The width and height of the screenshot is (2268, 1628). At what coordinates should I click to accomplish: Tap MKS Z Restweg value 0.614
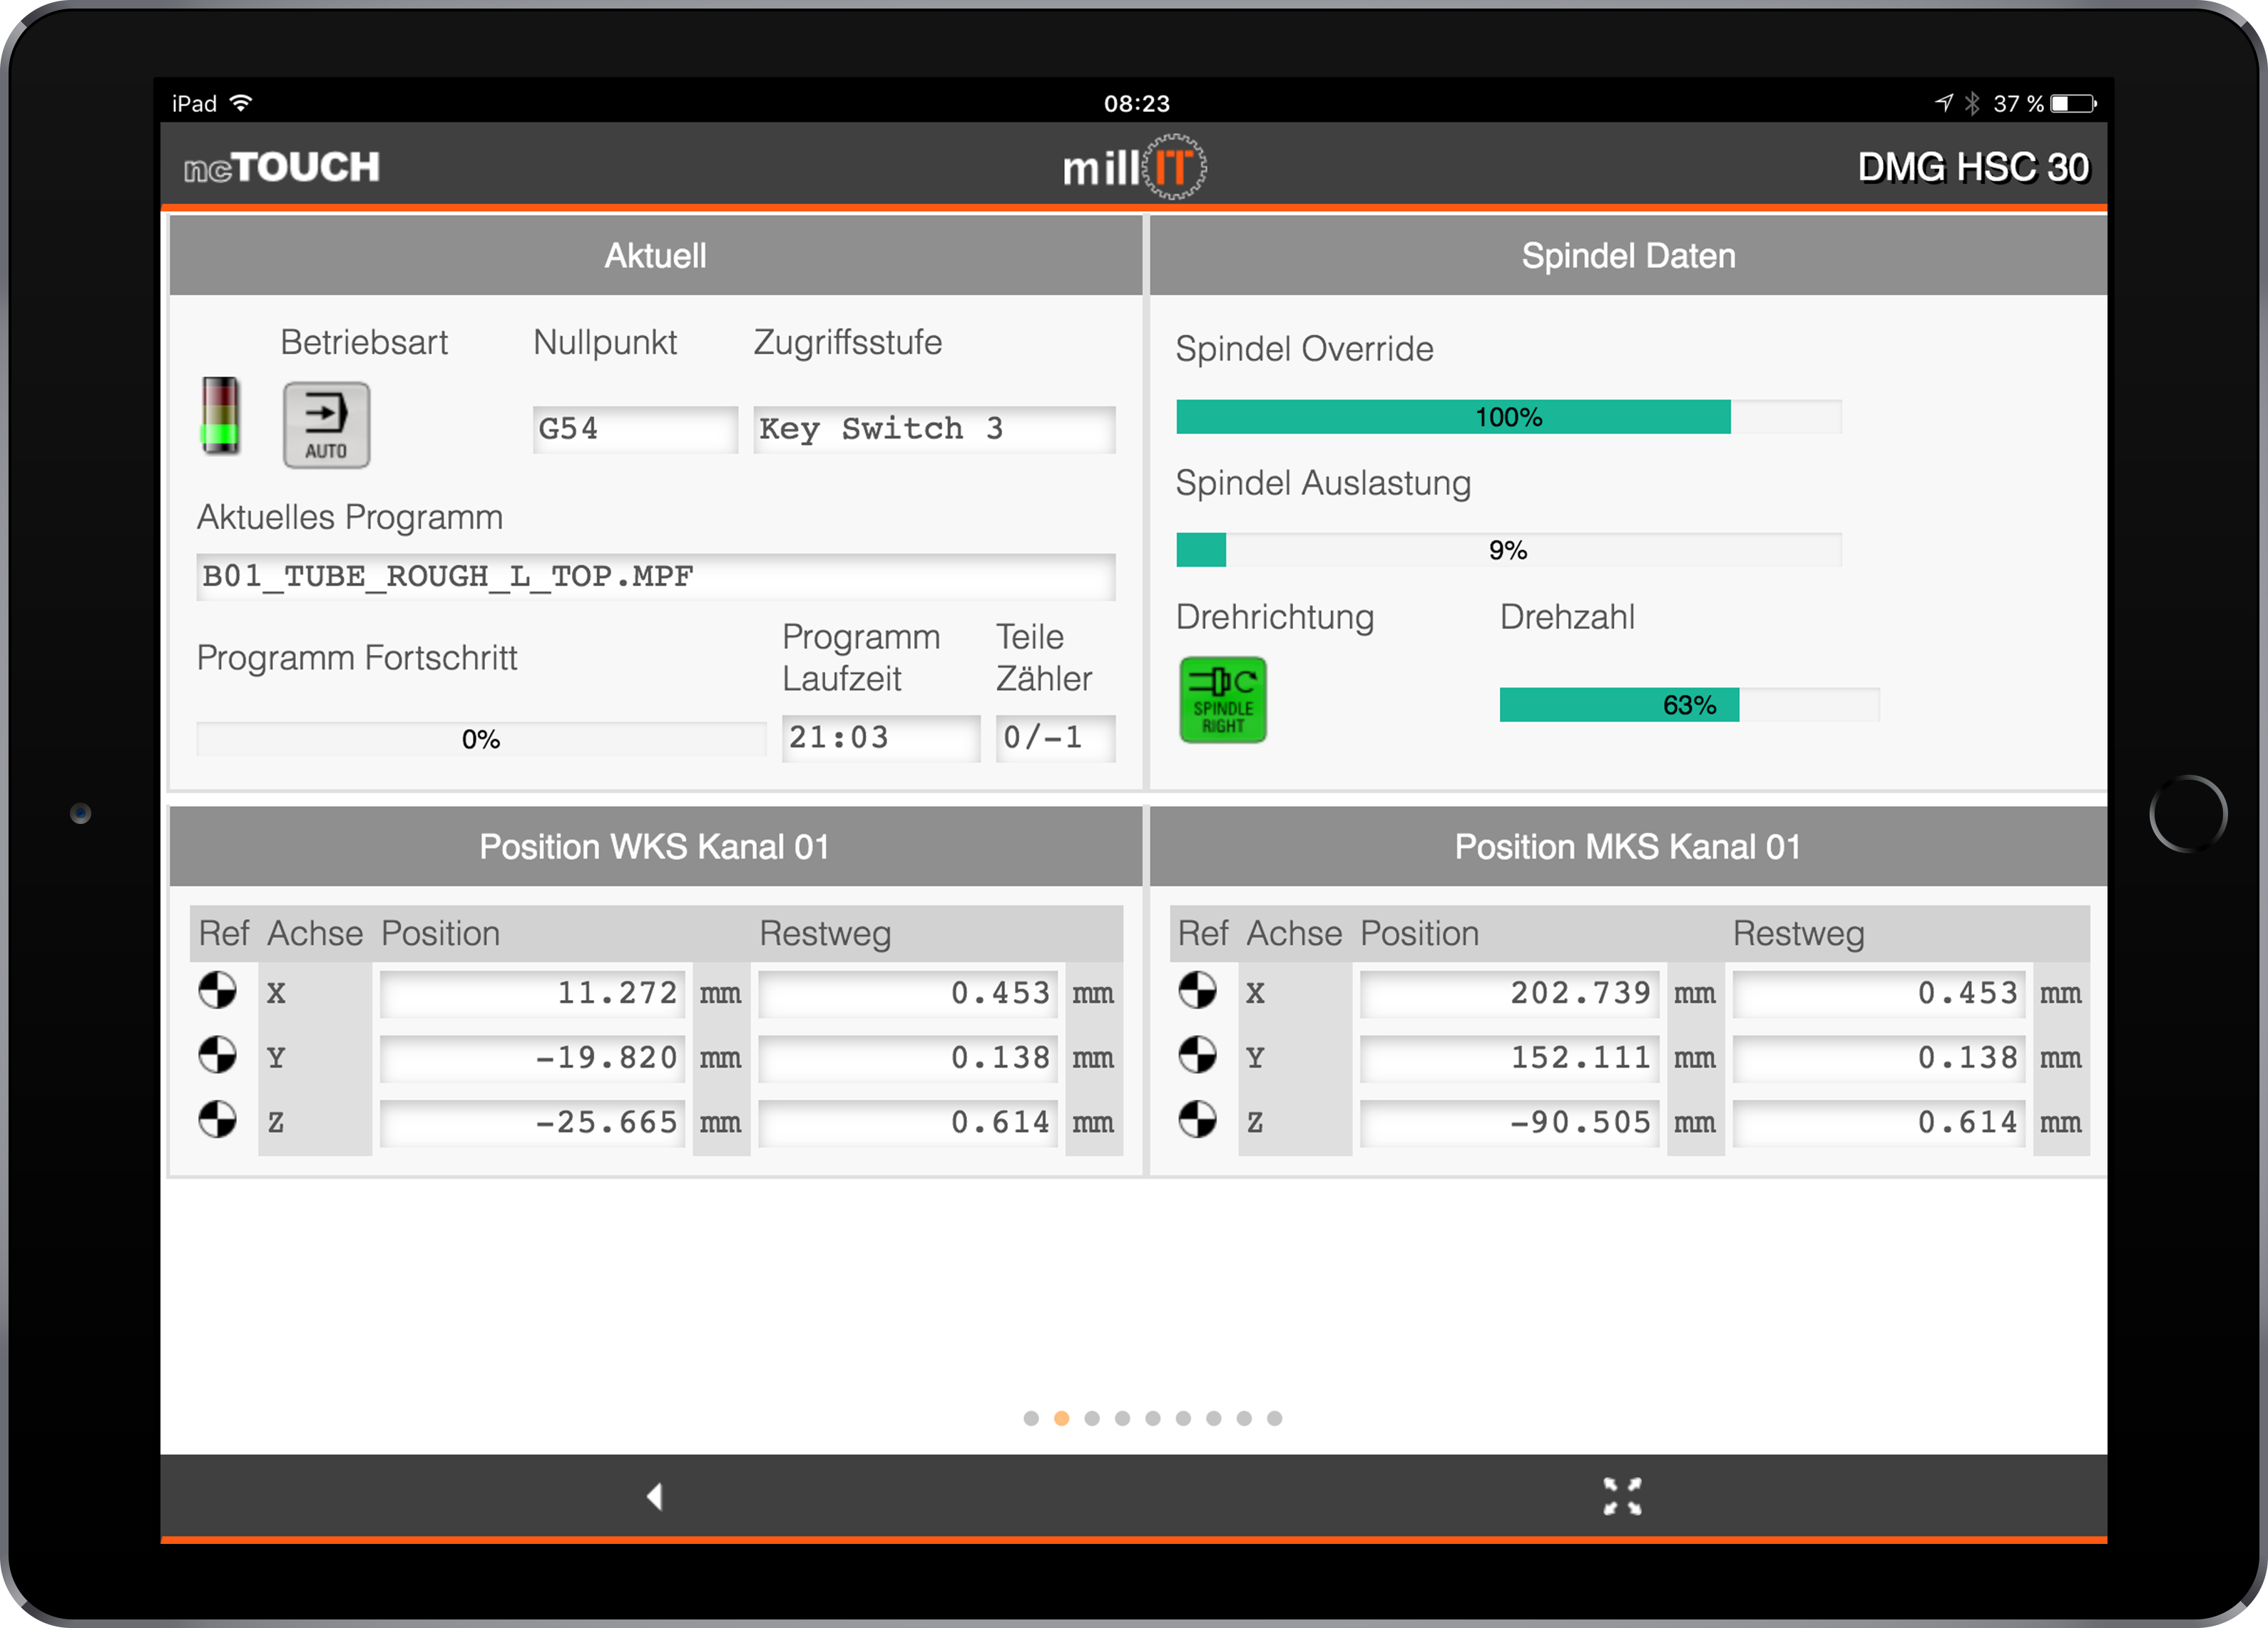[1879, 1123]
